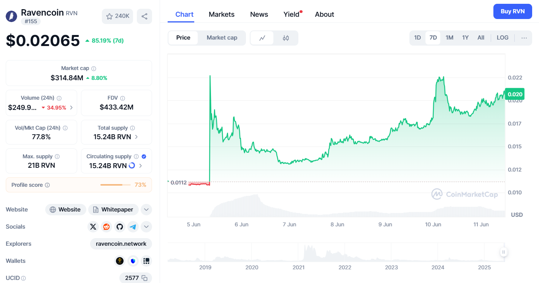Open the Binance wallet icon
539x283 pixels.
(x=120, y=261)
